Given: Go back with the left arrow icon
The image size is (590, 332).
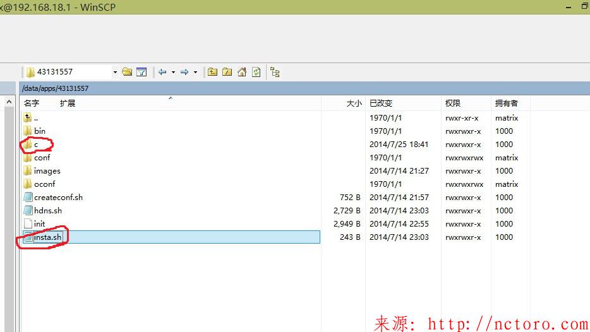Looking at the screenshot, I should click(x=162, y=72).
